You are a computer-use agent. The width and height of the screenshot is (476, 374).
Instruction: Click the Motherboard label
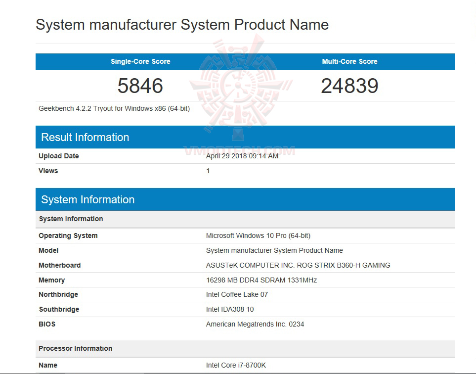[59, 265]
